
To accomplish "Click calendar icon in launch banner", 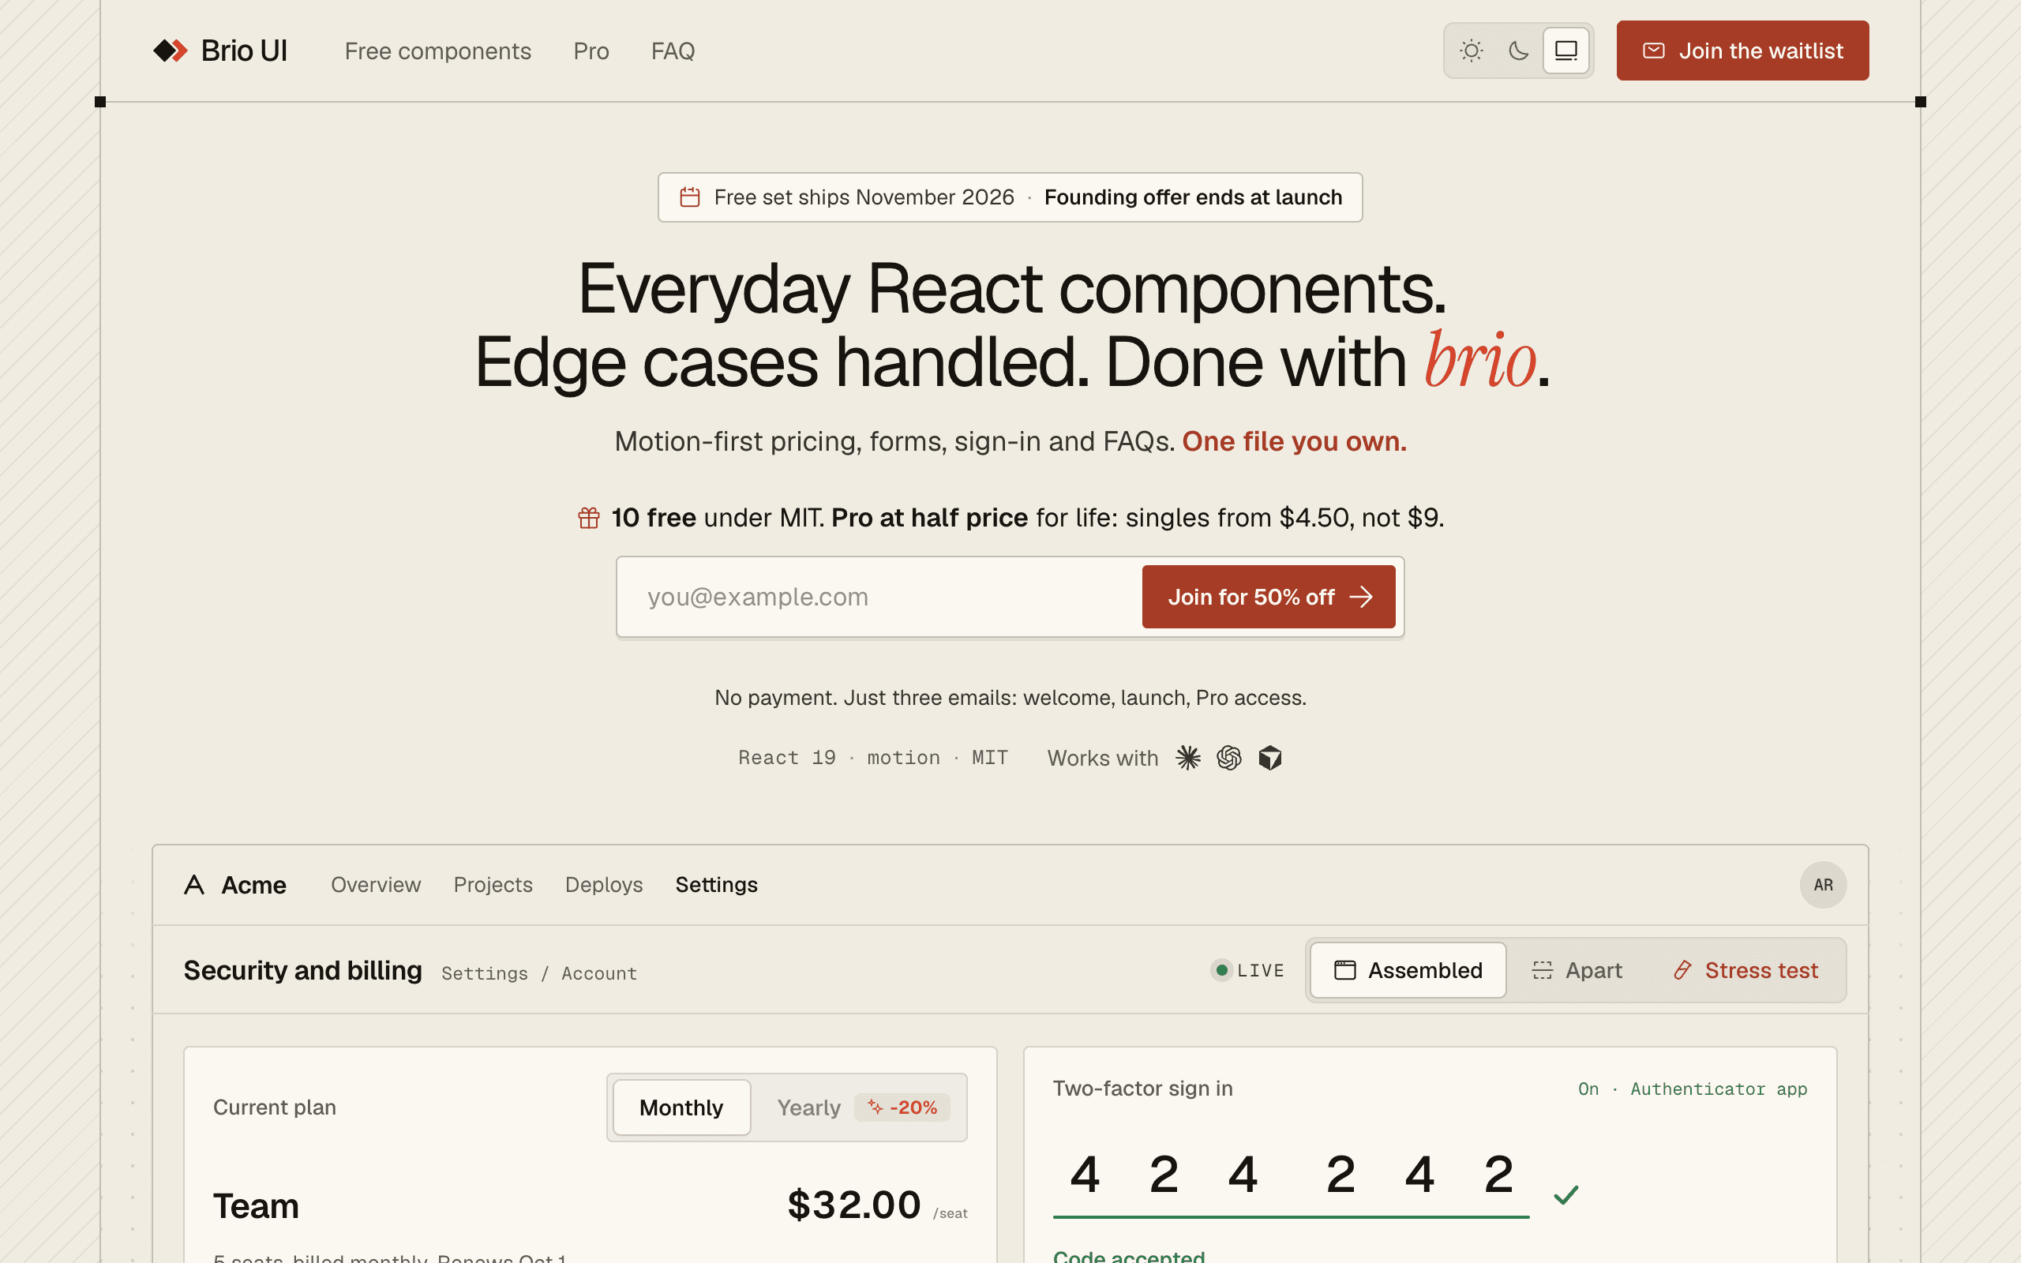I will coord(690,197).
